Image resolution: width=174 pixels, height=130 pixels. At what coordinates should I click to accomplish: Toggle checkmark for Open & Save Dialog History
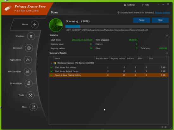point(51,75)
